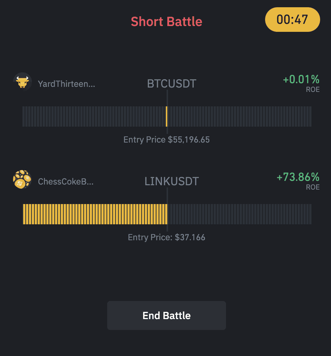Select the YardThirteen username
Image resolution: width=331 pixels, height=356 pixels.
click(x=66, y=84)
